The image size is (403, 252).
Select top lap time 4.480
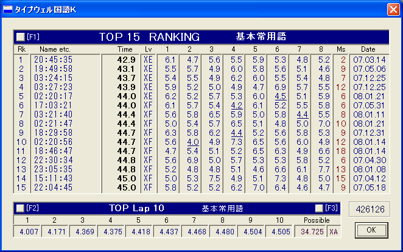coord(223,232)
